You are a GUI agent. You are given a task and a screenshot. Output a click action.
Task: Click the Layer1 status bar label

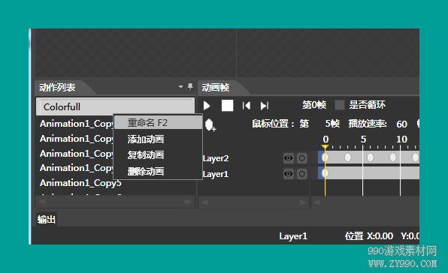[x=293, y=236]
